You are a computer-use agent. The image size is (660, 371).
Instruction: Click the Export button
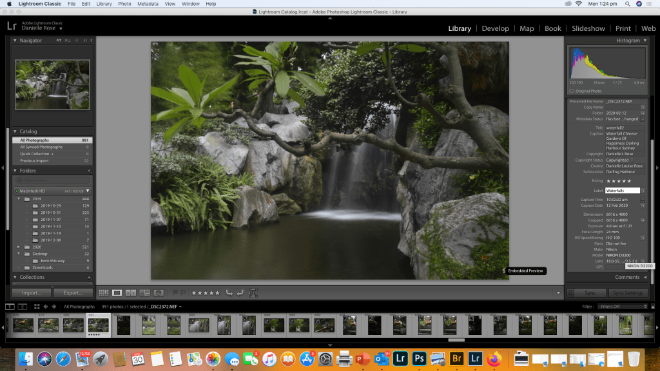click(72, 293)
